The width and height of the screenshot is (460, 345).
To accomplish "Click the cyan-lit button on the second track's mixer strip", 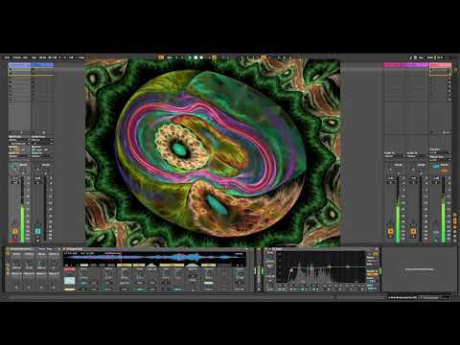I will (37, 231).
